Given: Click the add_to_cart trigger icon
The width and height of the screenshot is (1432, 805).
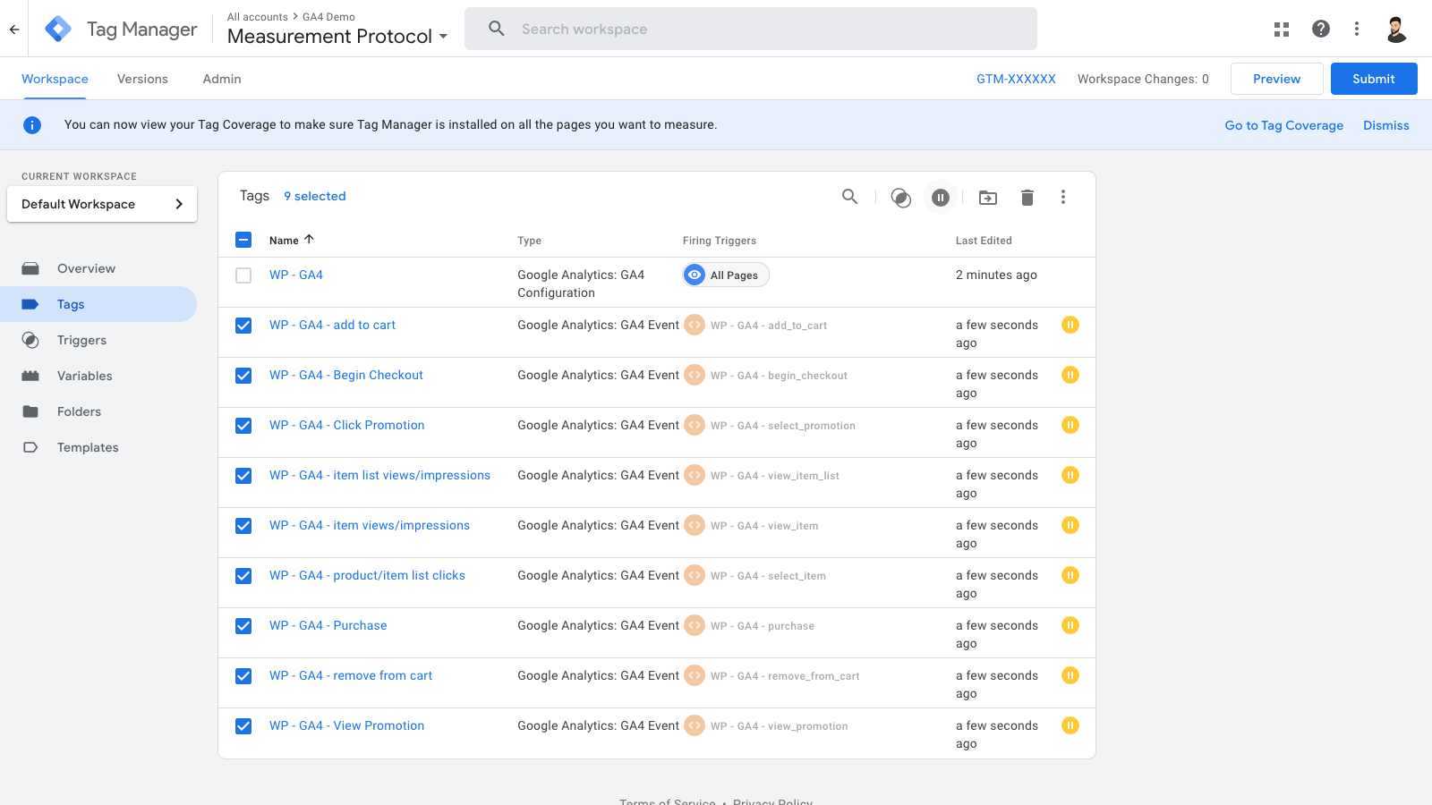Looking at the screenshot, I should click(695, 325).
